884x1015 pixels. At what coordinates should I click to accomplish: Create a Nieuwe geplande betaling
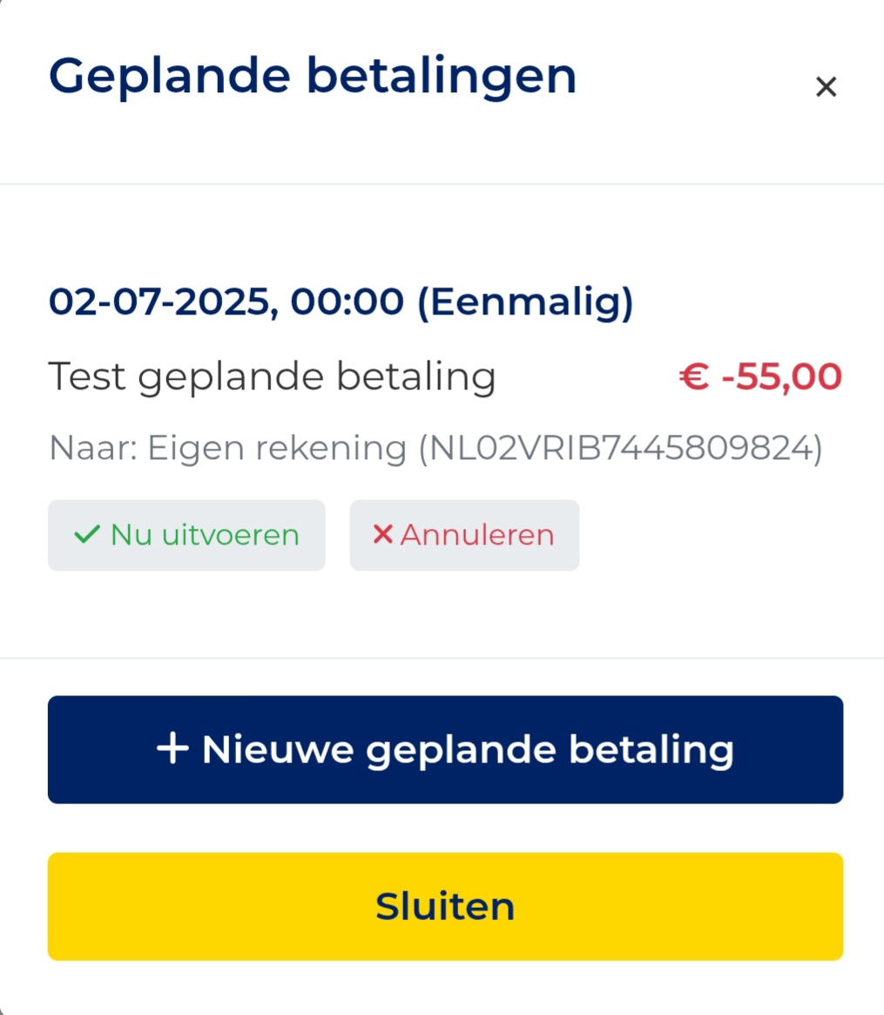(x=445, y=749)
